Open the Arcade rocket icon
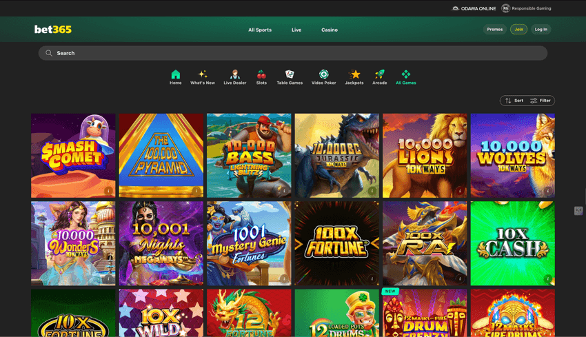This screenshot has height=337, width=586. tap(379, 74)
